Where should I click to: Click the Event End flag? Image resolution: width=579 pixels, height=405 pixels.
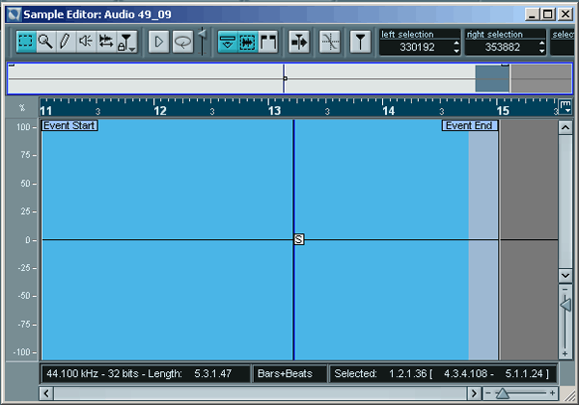tap(470, 125)
